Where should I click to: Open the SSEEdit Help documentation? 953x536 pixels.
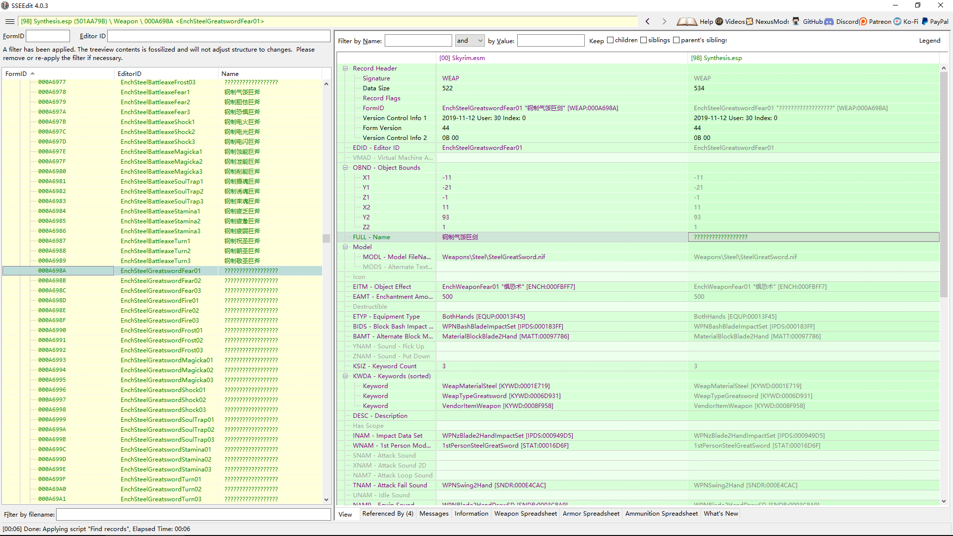706,21
